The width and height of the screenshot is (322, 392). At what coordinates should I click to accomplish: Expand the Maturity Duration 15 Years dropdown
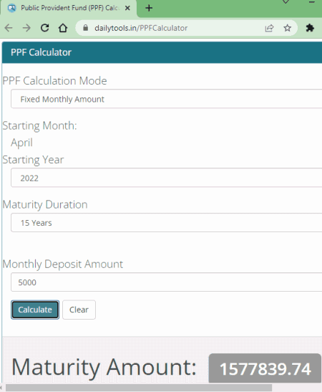pos(166,222)
